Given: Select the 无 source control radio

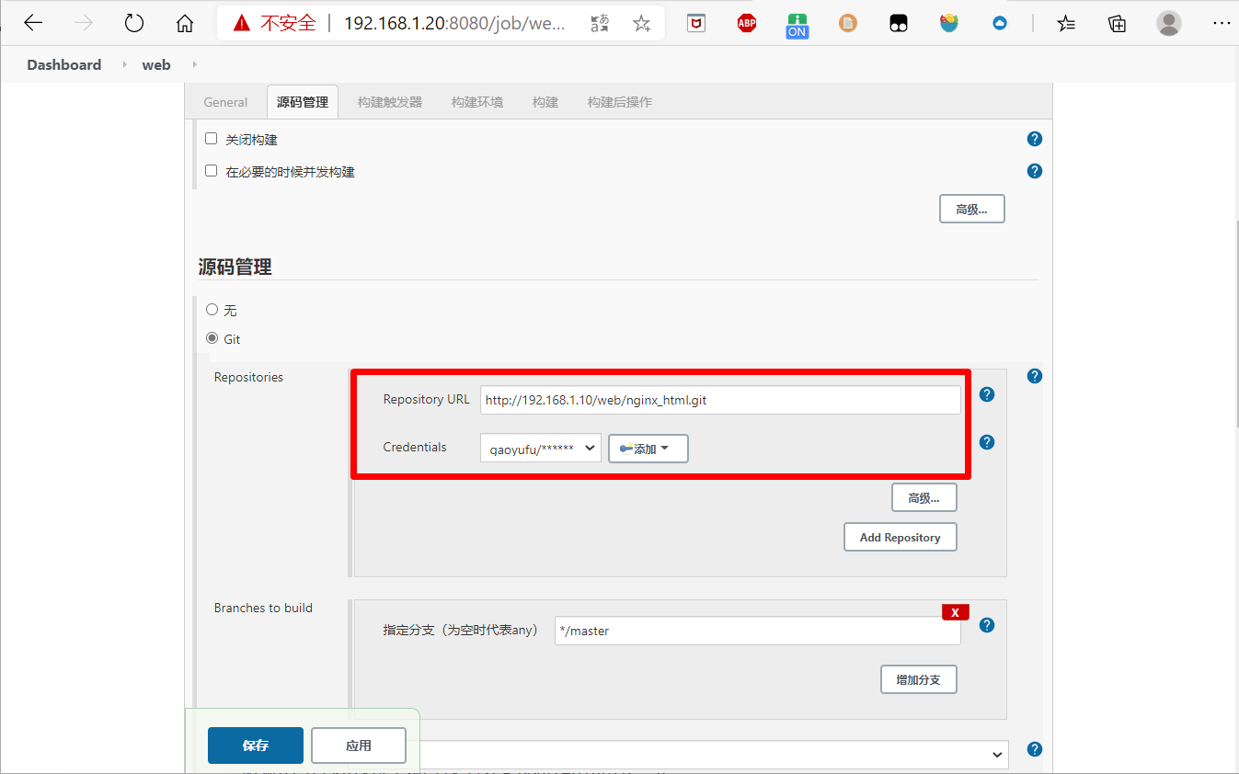Looking at the screenshot, I should (212, 310).
